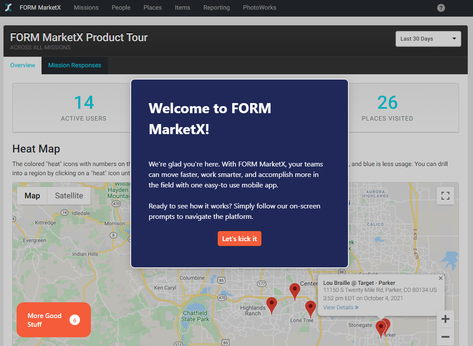Click the badge showing 6 notifications
This screenshot has height=346, width=473.
point(75,320)
